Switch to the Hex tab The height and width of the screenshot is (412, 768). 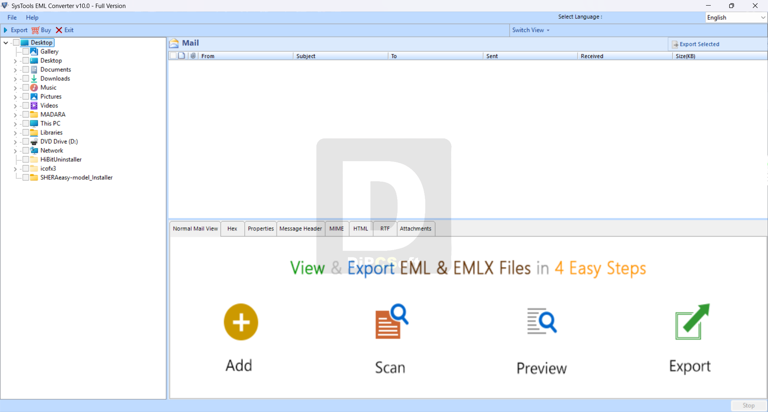pos(232,229)
